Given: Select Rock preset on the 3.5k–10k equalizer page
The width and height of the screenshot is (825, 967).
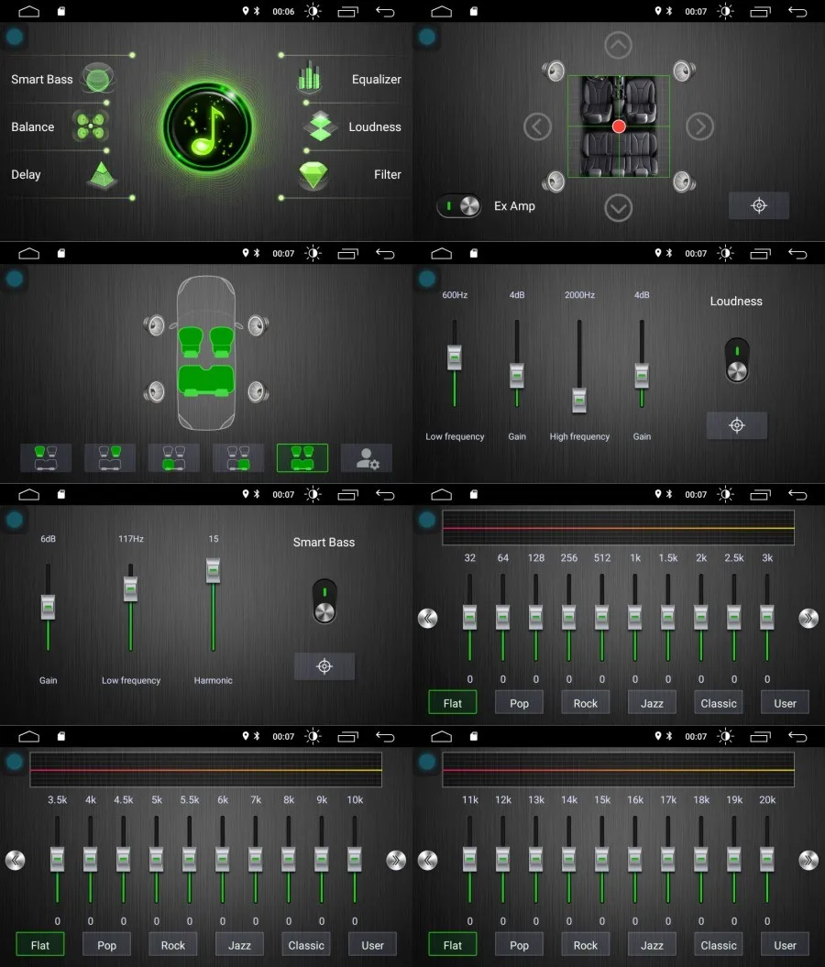Looking at the screenshot, I should (173, 944).
